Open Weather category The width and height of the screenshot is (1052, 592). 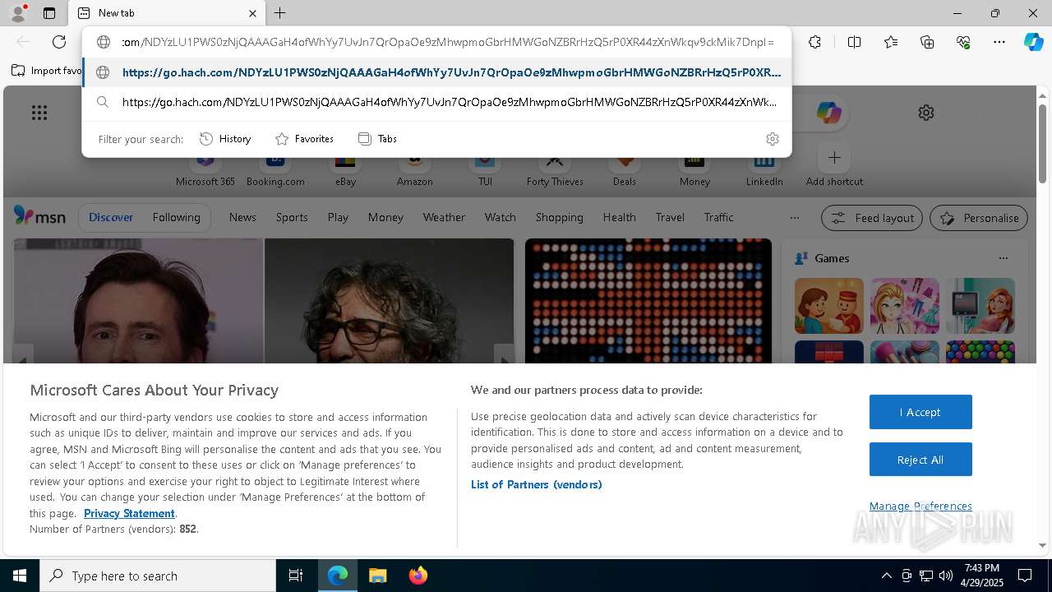point(444,217)
